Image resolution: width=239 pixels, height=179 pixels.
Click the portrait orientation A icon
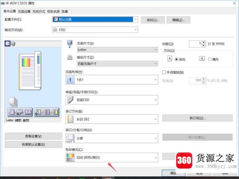point(170,58)
